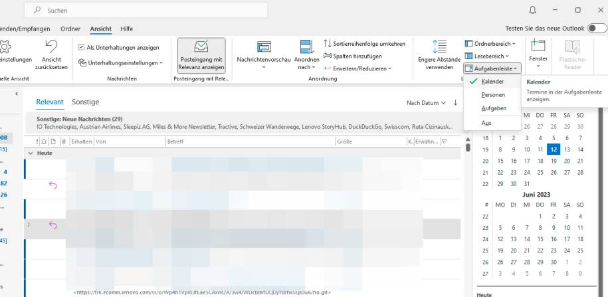Click the Erhalten column header
608x297 pixels.
(82, 142)
